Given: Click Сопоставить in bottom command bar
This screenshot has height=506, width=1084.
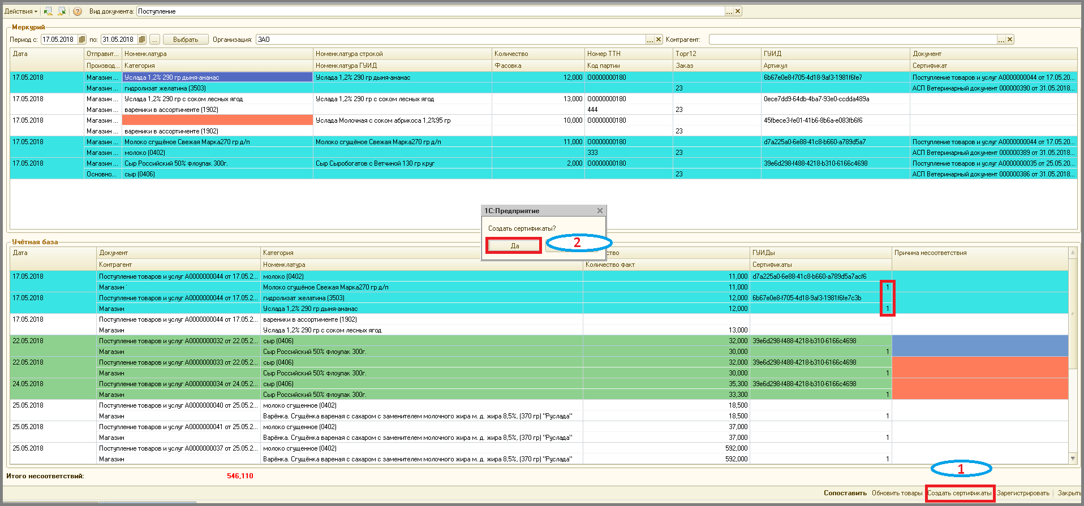Looking at the screenshot, I should click(845, 493).
